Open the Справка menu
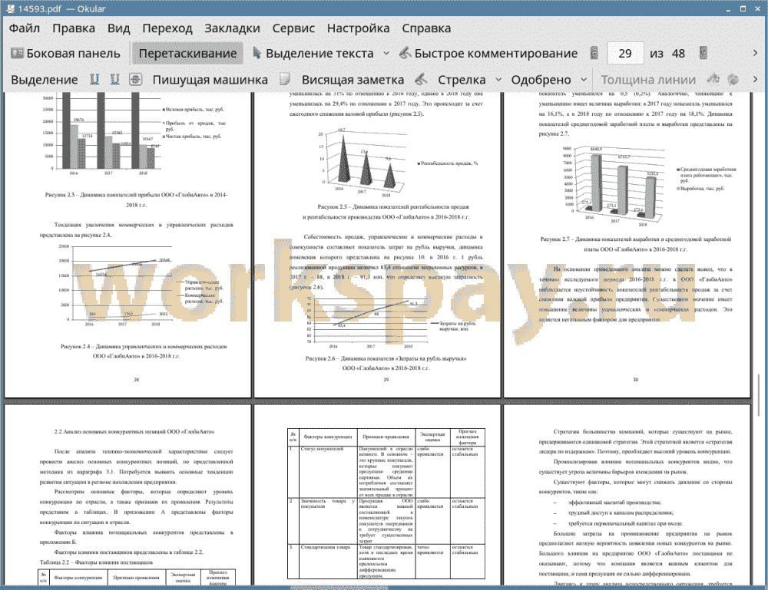 (x=426, y=28)
